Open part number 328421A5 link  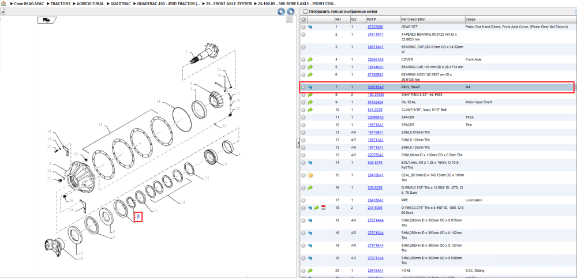376,59
